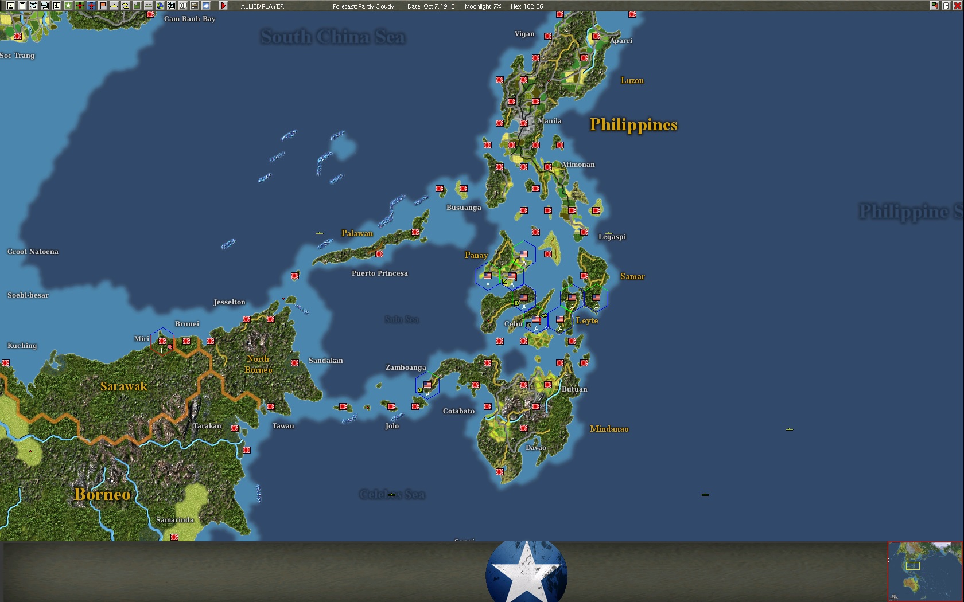This screenshot has height=602, width=964.
Task: Click the 'Legaspi' map label
Action: (x=612, y=237)
